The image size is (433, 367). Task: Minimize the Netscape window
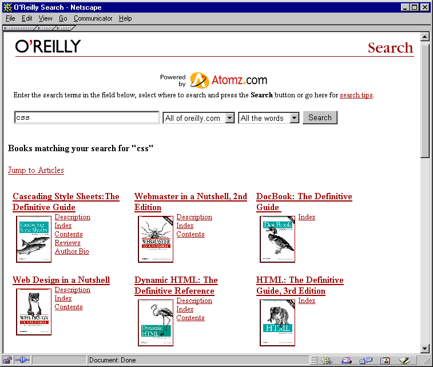tap(405, 7)
